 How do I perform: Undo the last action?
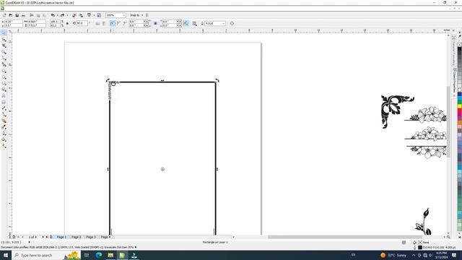coord(53,15)
